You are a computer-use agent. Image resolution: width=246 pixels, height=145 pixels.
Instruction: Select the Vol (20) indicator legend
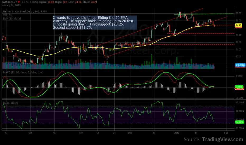click(x=8, y=15)
